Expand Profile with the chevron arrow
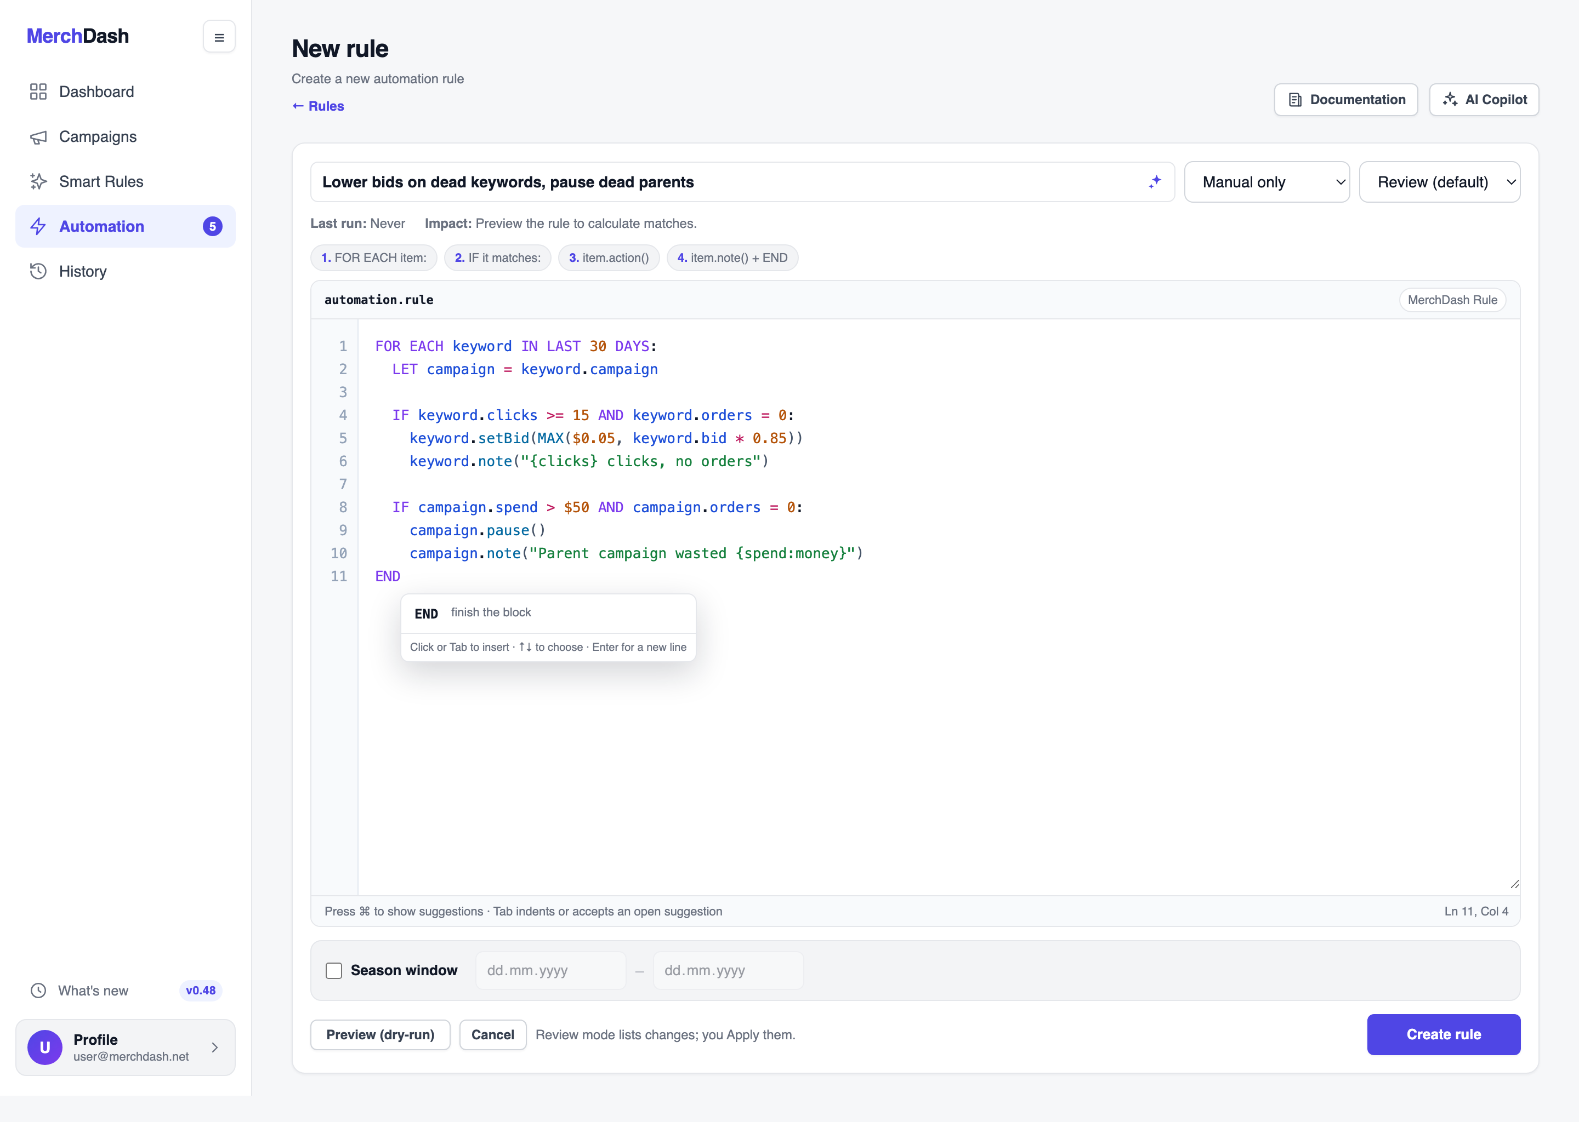The height and width of the screenshot is (1122, 1579). pos(215,1047)
